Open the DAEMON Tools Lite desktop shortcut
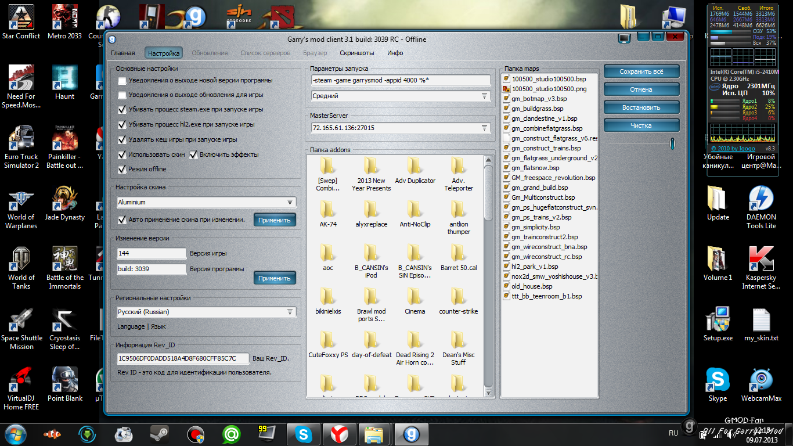793x446 pixels. 761,207
